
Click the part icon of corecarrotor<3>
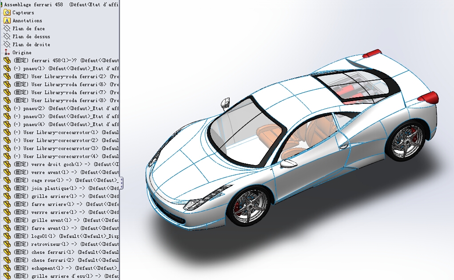tap(7, 148)
